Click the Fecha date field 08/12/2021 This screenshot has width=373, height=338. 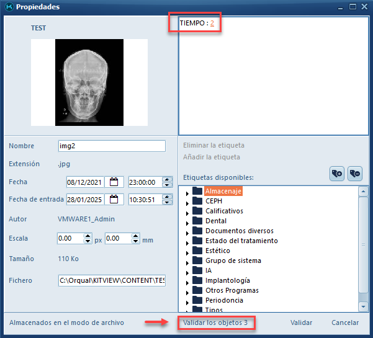pyautogui.click(x=85, y=182)
